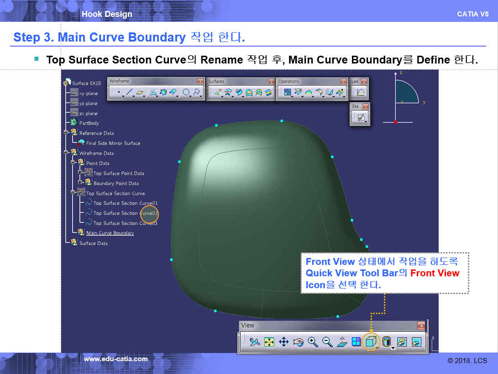Click the Circle tool in Wireframe toolbar
This screenshot has width=498, height=374.
click(x=187, y=93)
